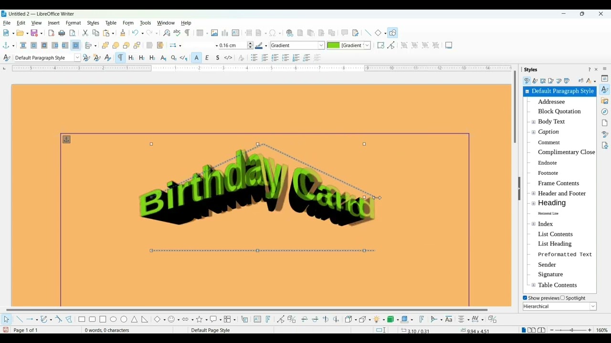The width and height of the screenshot is (611, 343).
Task: Select the Rectangle shape tool
Action: [x=82, y=319]
